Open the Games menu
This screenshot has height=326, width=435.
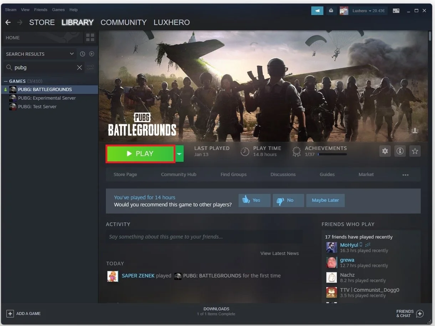click(x=58, y=10)
